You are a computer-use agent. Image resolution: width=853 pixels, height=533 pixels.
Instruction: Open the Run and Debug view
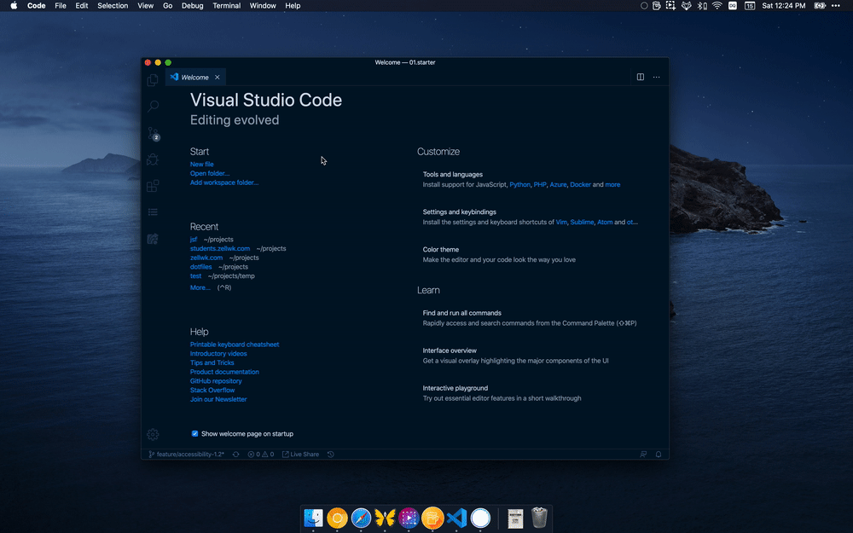[153, 159]
